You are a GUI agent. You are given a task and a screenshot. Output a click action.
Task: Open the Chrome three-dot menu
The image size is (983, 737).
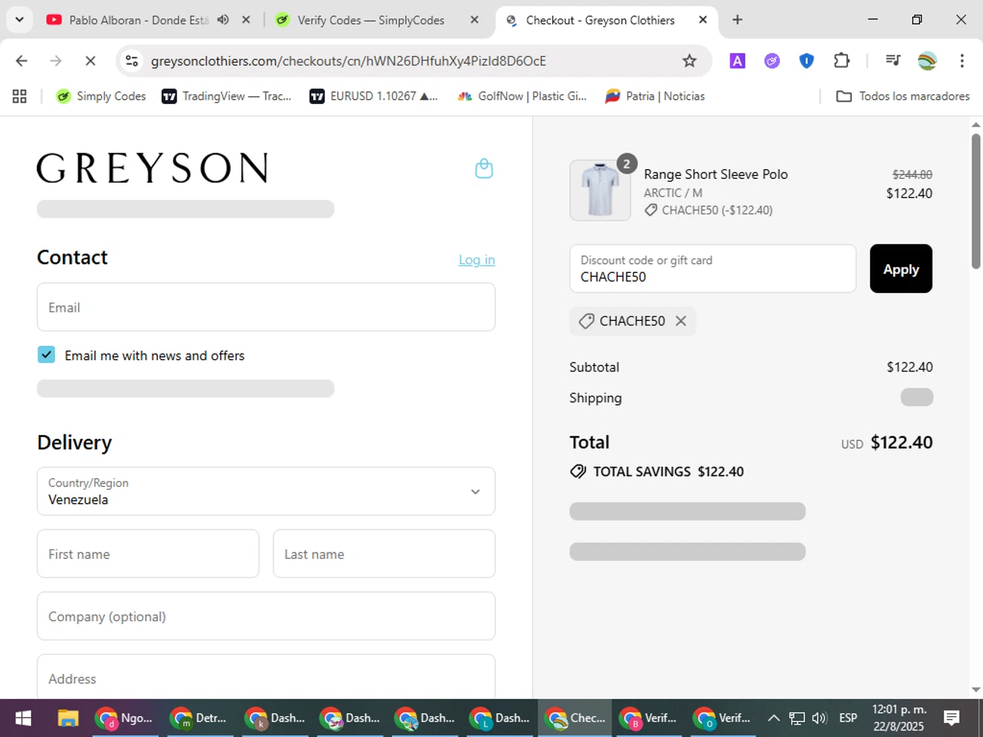point(962,61)
